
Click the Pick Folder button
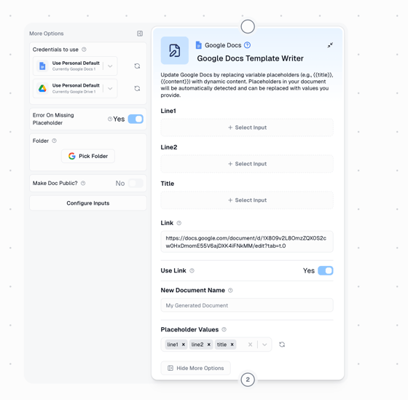point(88,156)
